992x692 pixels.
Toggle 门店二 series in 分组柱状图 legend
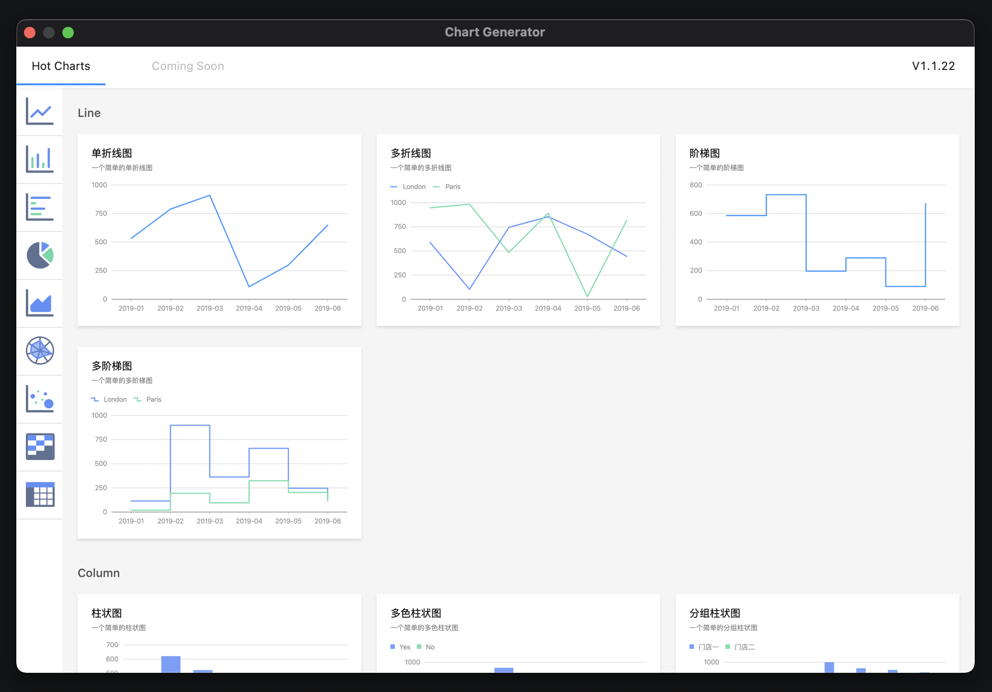tap(740, 647)
